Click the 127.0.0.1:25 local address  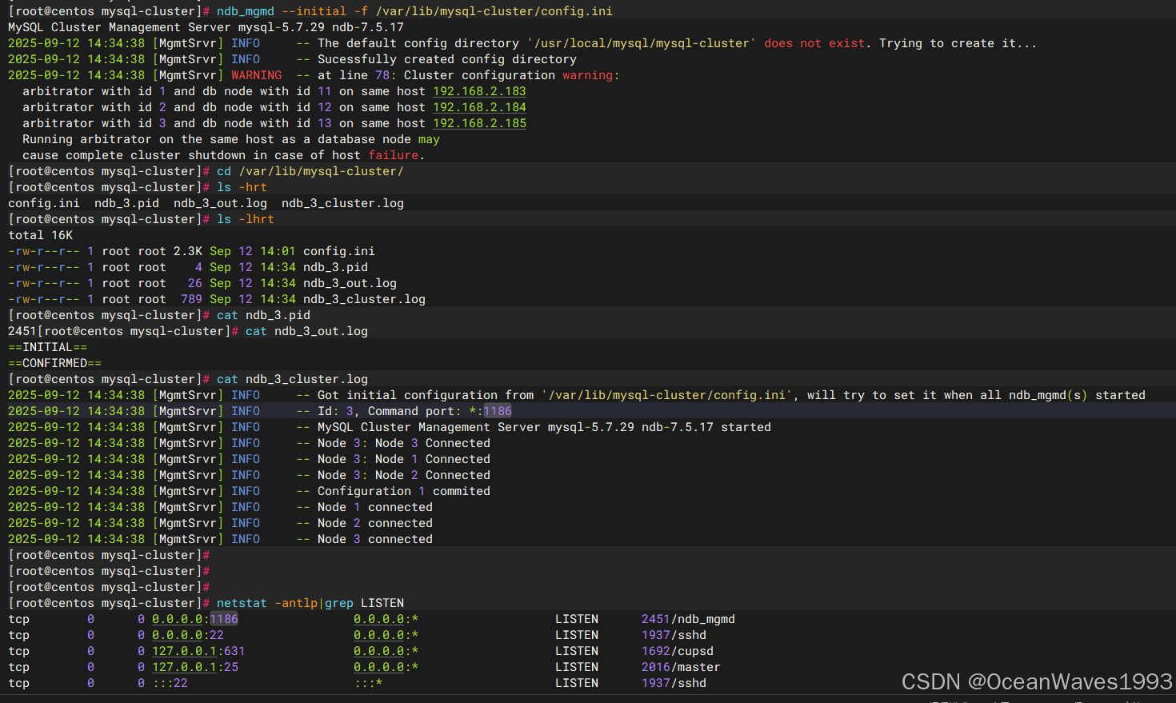195,667
